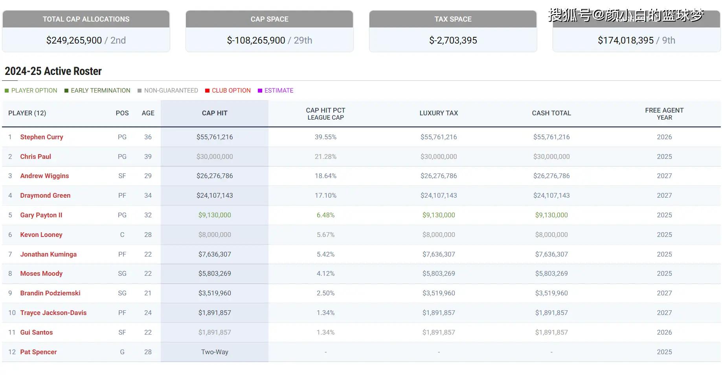722x375 pixels.
Task: Click Jonathan Kuminga's cap hit $7,636,307
Action: 215,254
